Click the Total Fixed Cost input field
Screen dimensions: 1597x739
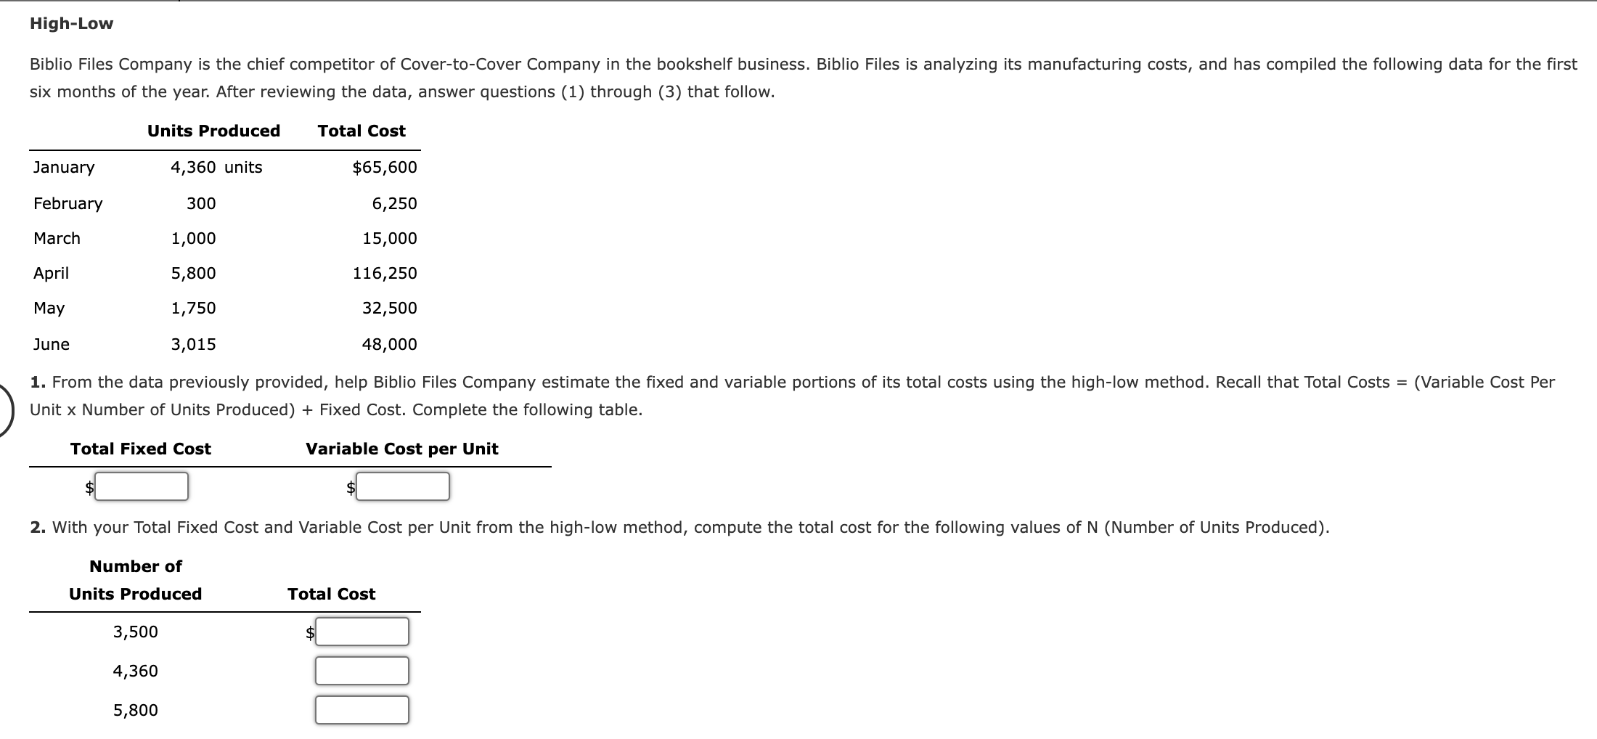point(141,486)
